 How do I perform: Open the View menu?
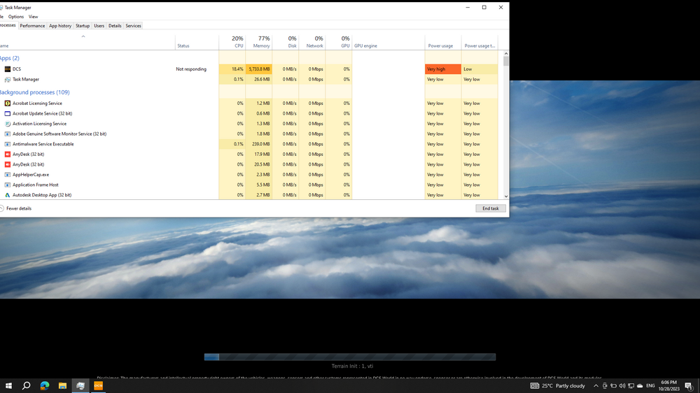tap(33, 17)
